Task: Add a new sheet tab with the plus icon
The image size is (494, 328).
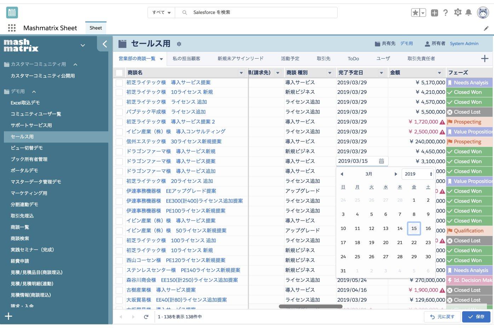Action: (485, 59)
